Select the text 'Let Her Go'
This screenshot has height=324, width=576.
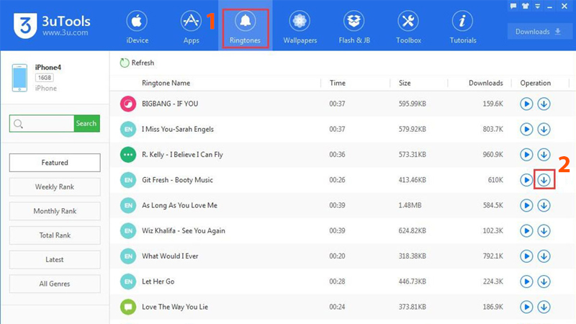coord(158,282)
